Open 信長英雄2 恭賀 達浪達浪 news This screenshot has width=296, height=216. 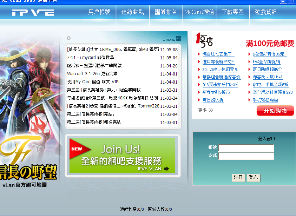[x=113, y=106]
